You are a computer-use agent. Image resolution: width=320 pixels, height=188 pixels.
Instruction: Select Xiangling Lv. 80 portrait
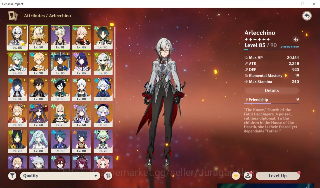pyautogui.click(x=82, y=141)
